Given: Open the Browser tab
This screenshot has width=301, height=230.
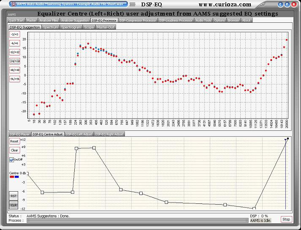Looking at the screenshot, I should click(x=233, y=20).
